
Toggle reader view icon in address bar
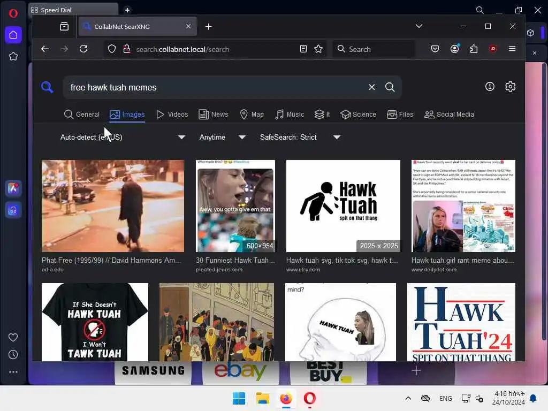point(303,49)
